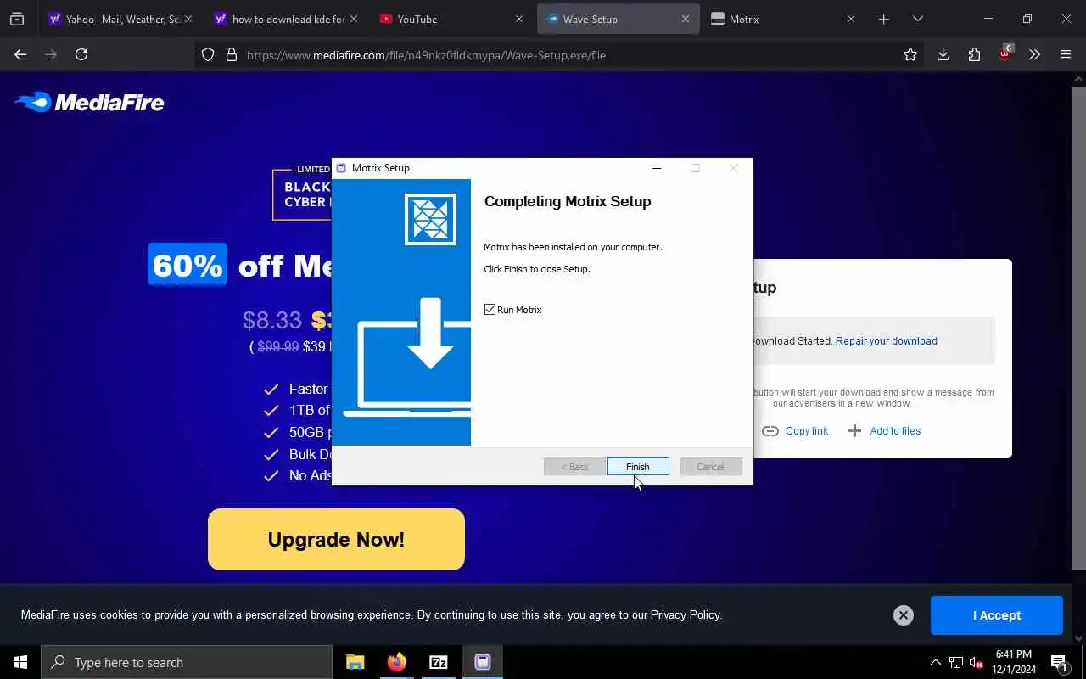Click the uBlock Origin extension icon

[1005, 53]
